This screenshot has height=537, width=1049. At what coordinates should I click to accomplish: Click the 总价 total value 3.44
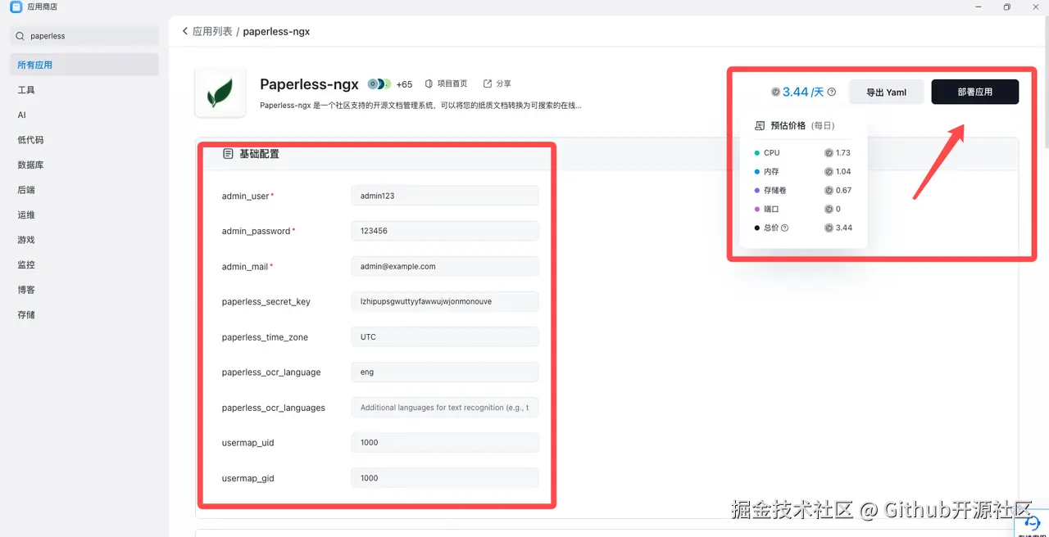pyautogui.click(x=843, y=228)
